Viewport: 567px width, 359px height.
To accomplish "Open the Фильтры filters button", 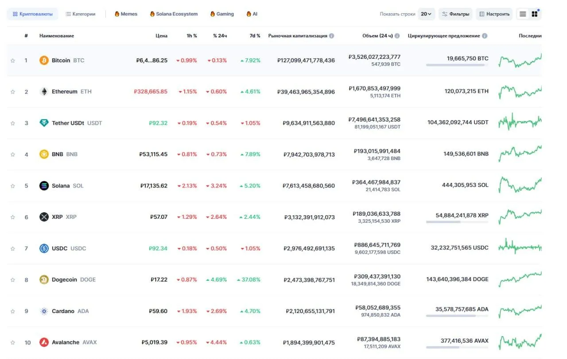I will [x=455, y=14].
